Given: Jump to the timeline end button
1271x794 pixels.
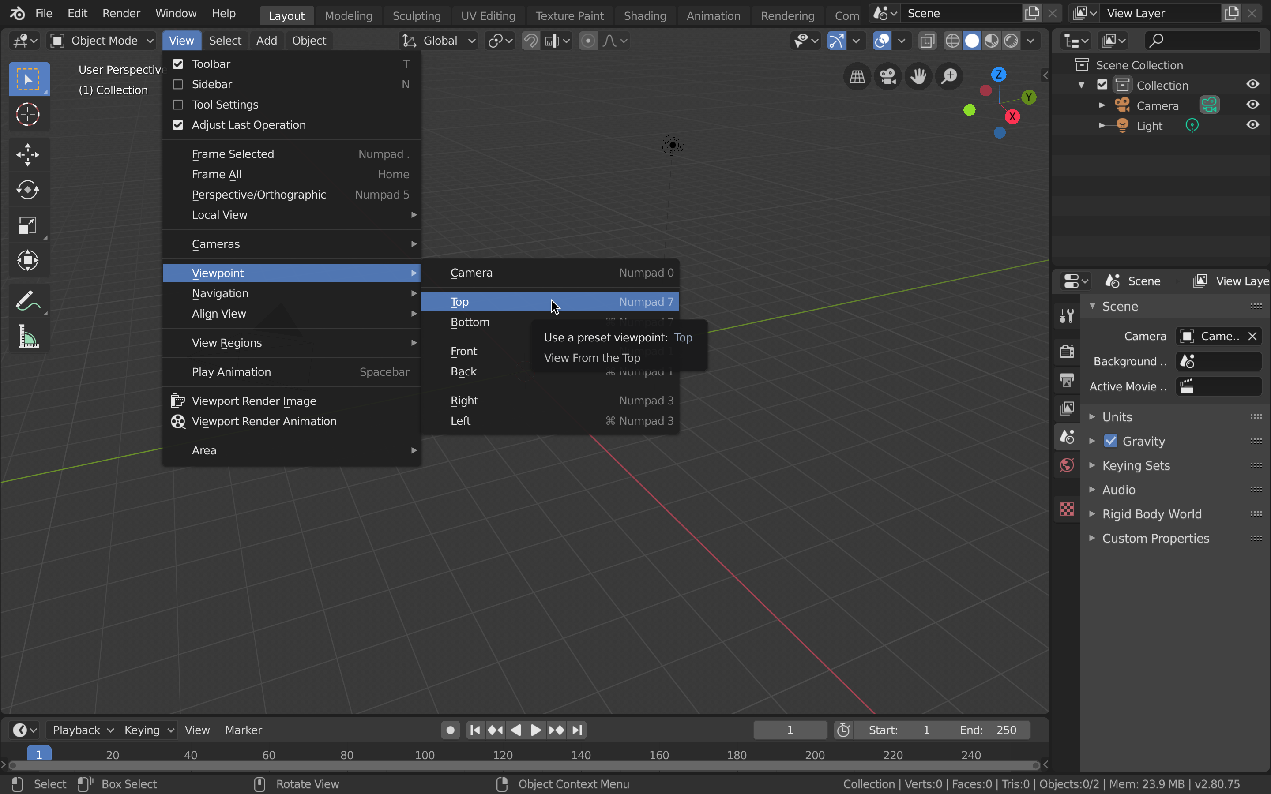Looking at the screenshot, I should [x=577, y=730].
